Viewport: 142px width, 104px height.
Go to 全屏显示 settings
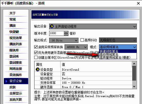(16, 93)
